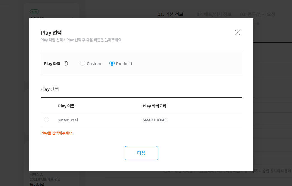The image size is (292, 186).
Task: Click the Play 이름 column header
Action: pyautogui.click(x=66, y=106)
